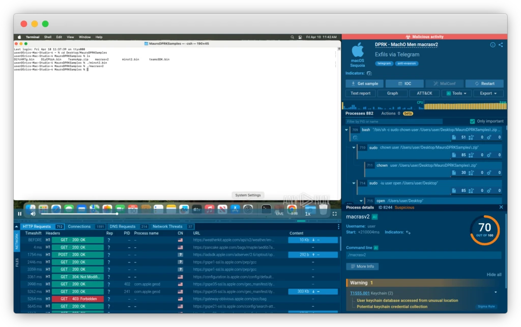Viewport: 521px width, 327px height.
Task: Open the AI Tools dropdown
Action: tap(456, 93)
